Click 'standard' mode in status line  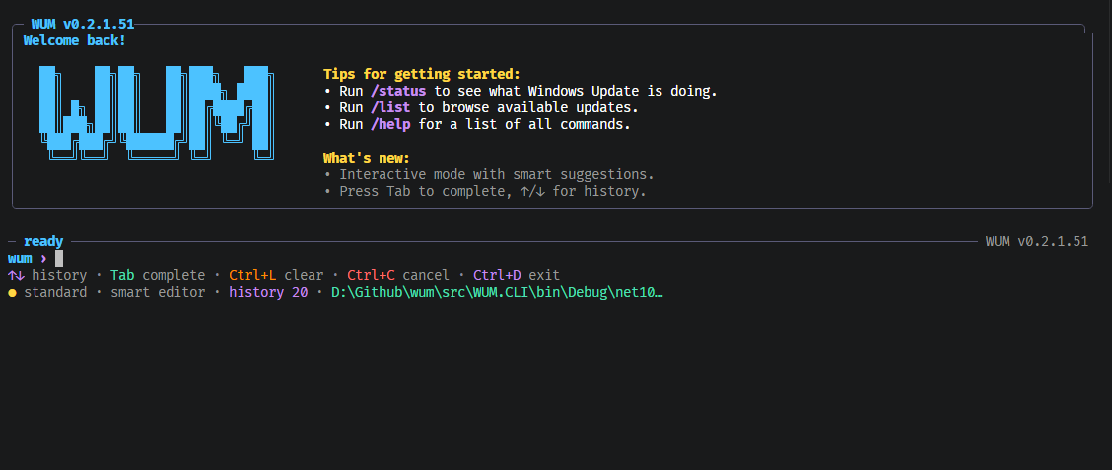pos(55,292)
